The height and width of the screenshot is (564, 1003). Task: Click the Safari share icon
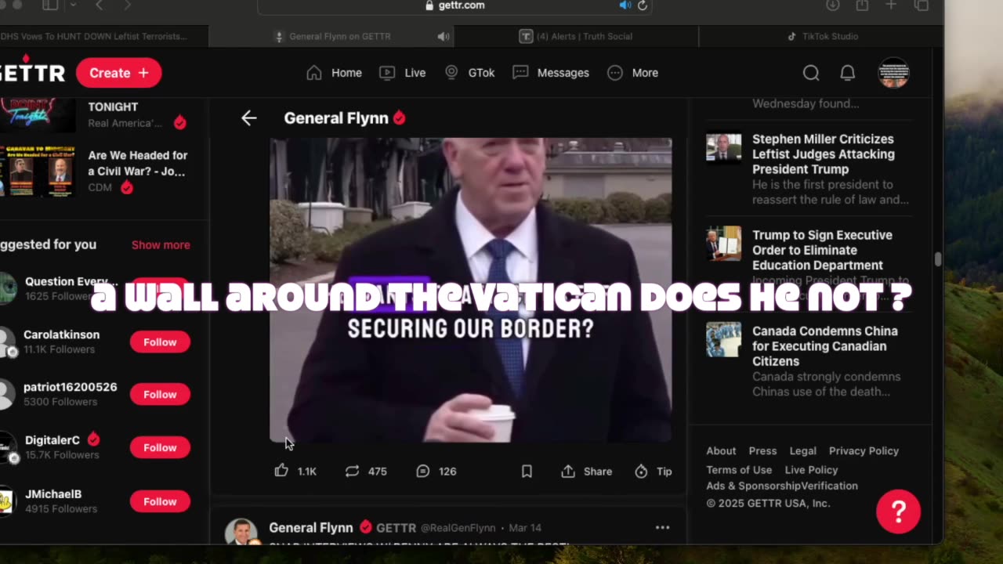click(x=862, y=5)
